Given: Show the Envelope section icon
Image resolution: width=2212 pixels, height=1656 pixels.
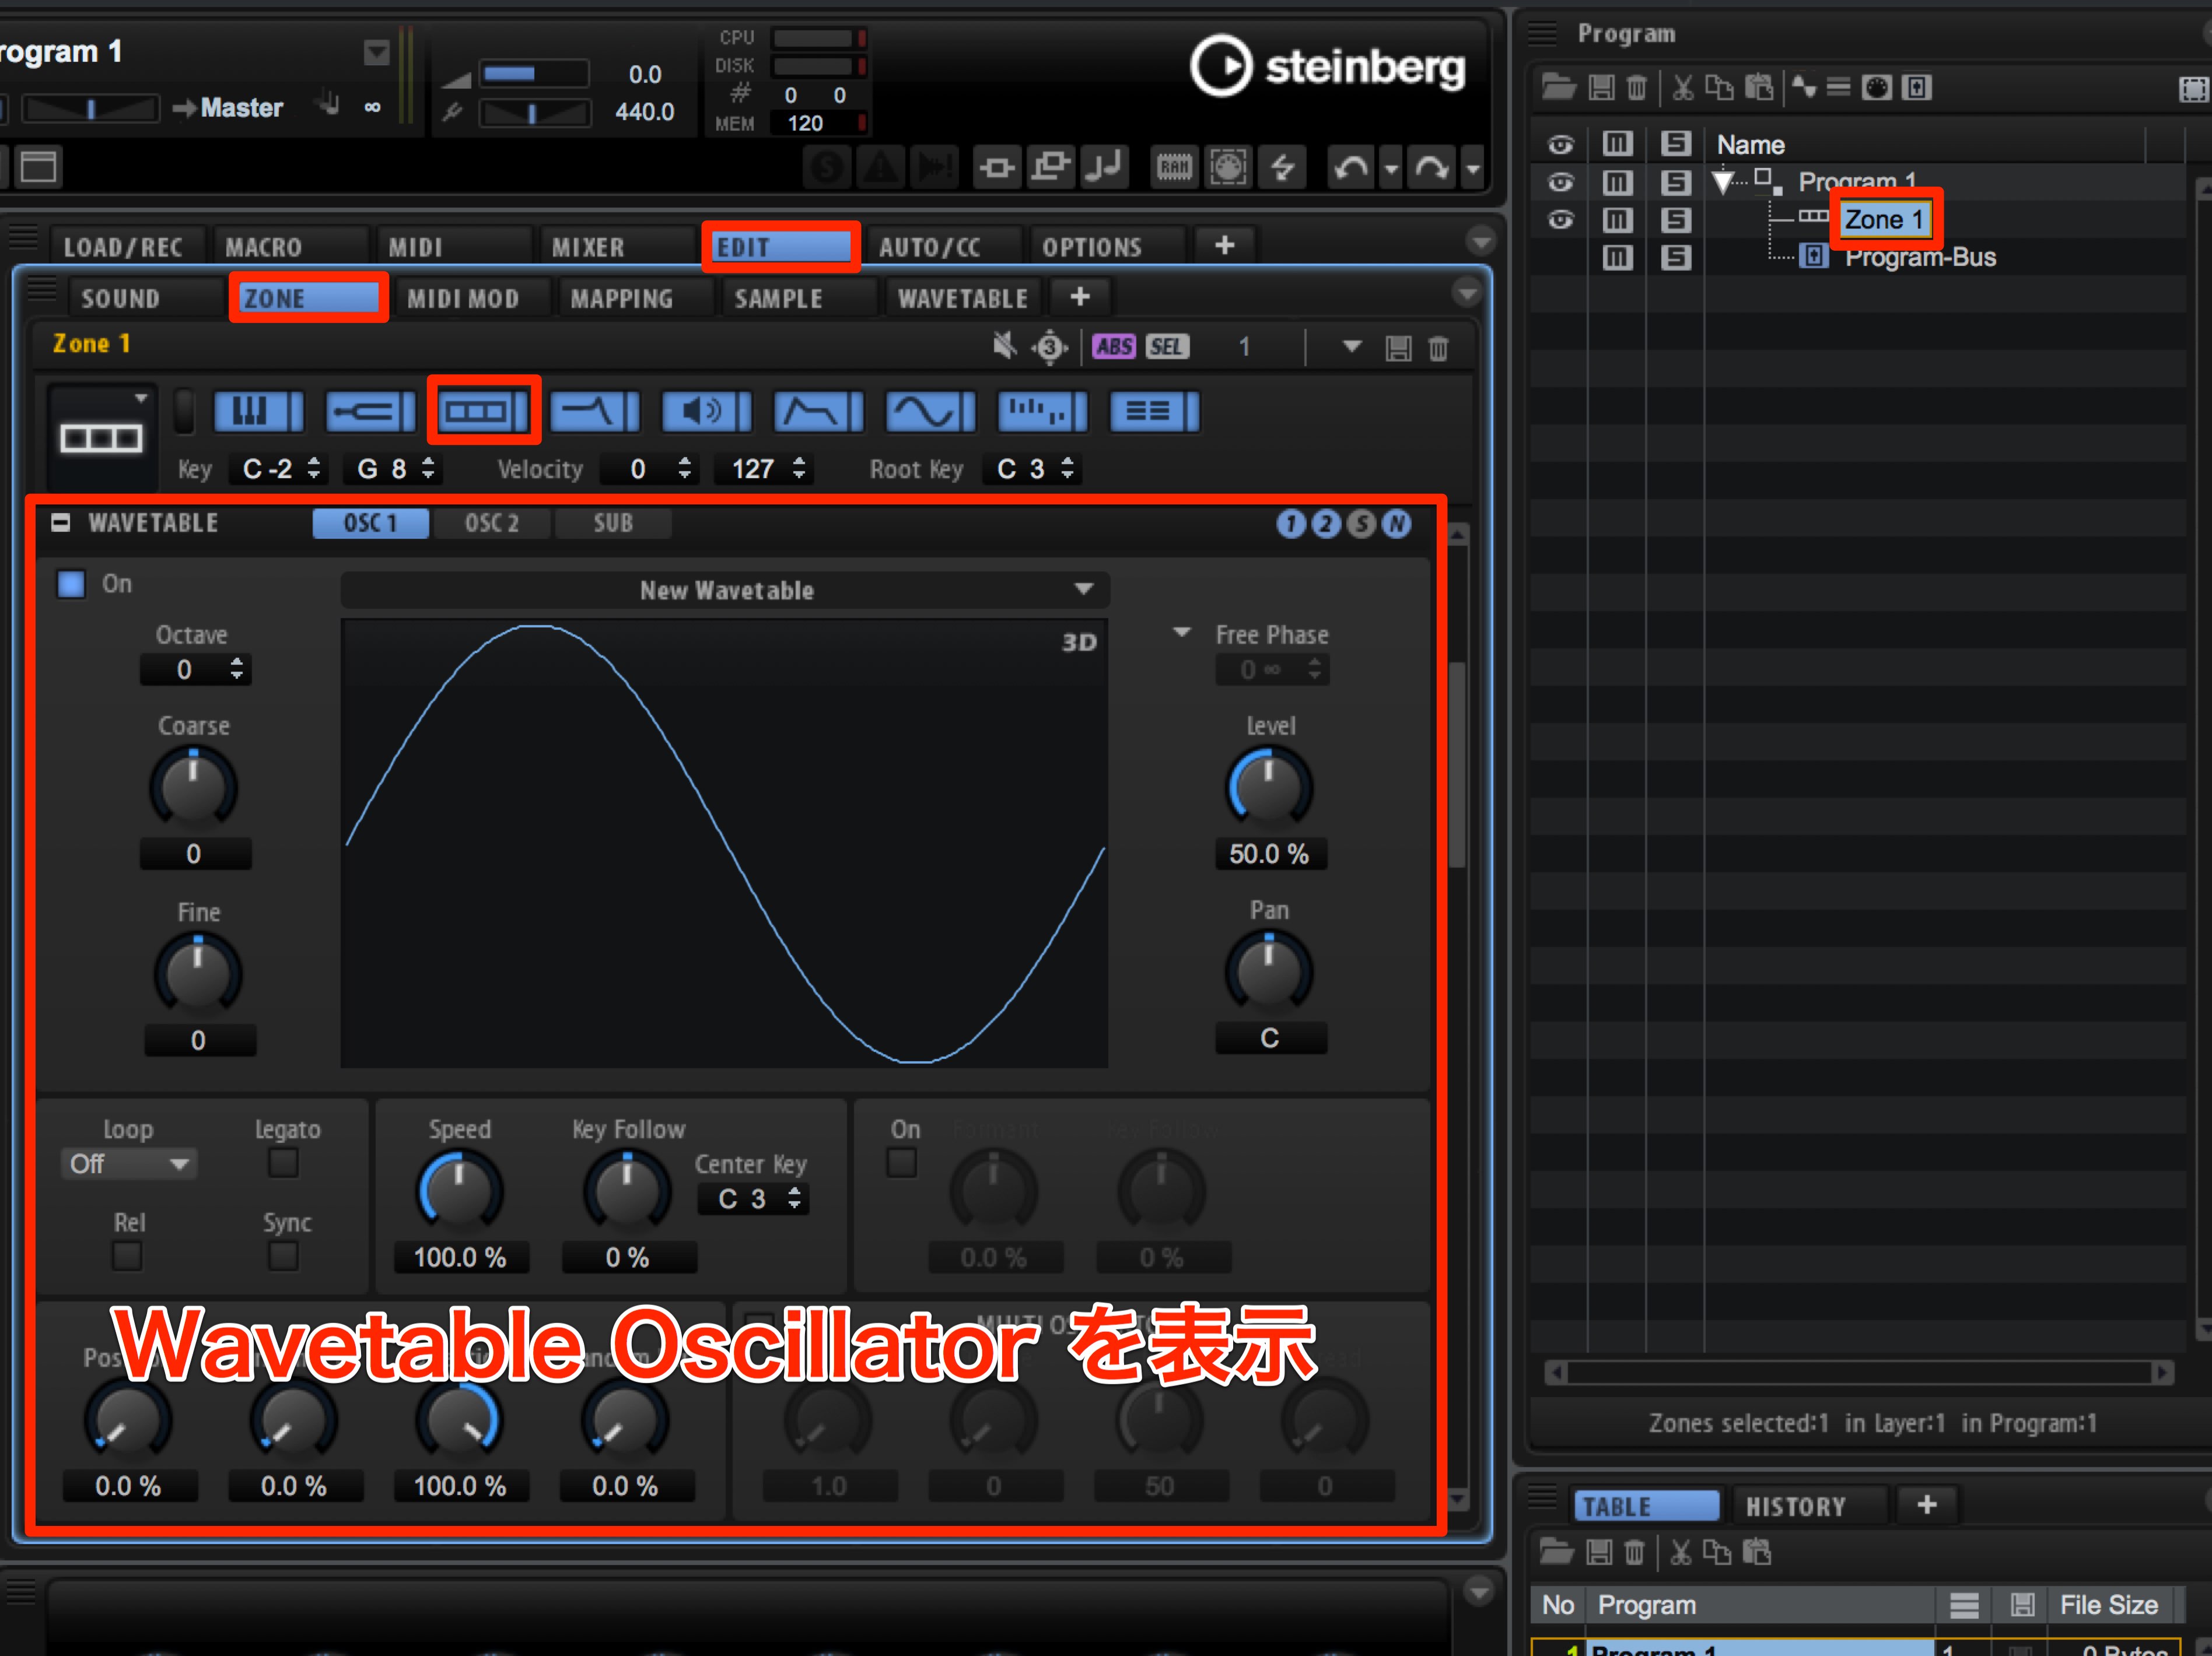Looking at the screenshot, I should point(819,411).
